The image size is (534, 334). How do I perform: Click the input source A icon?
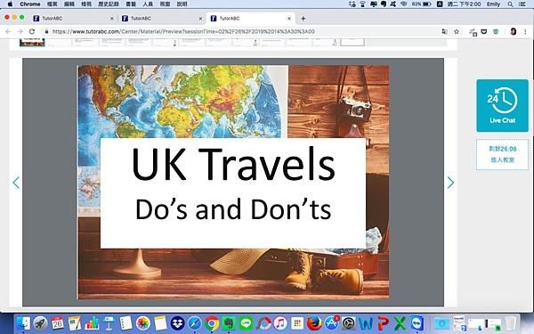(x=440, y=4)
